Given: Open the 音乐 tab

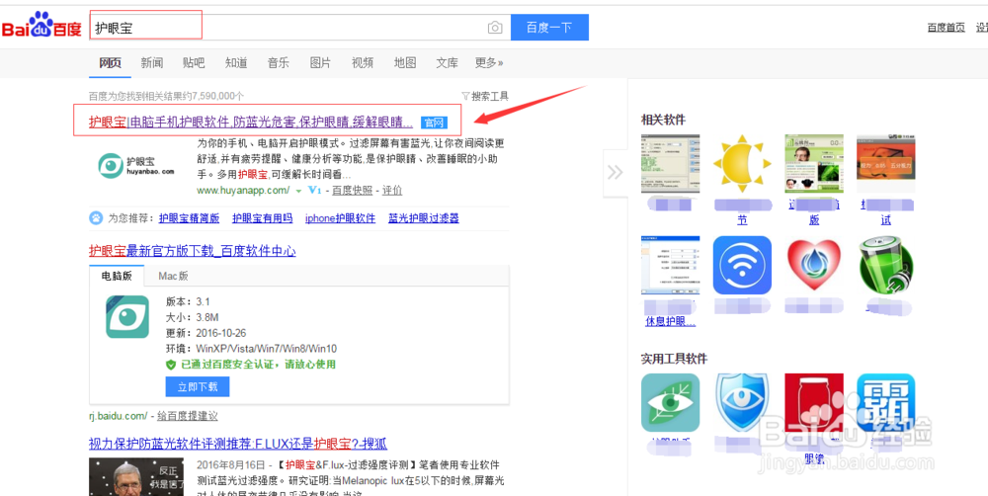Looking at the screenshot, I should pyautogui.click(x=279, y=63).
